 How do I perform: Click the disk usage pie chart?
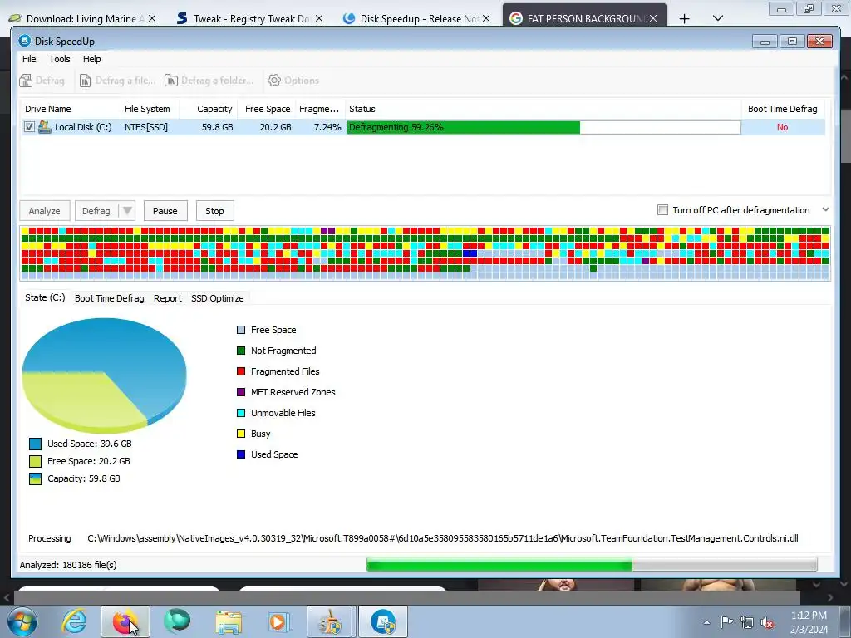click(104, 375)
